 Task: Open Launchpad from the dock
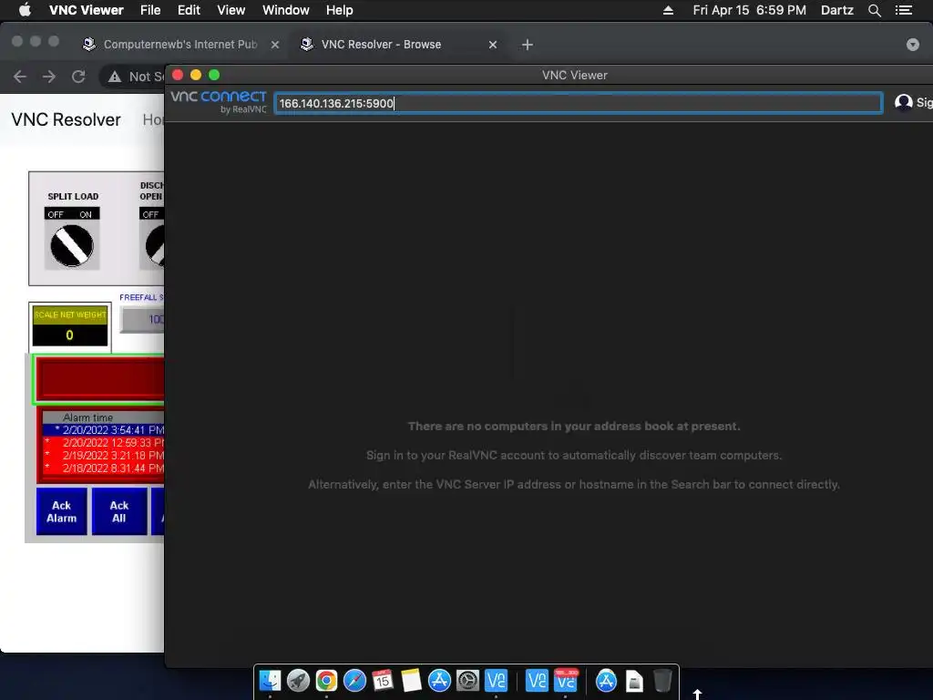[298, 680]
